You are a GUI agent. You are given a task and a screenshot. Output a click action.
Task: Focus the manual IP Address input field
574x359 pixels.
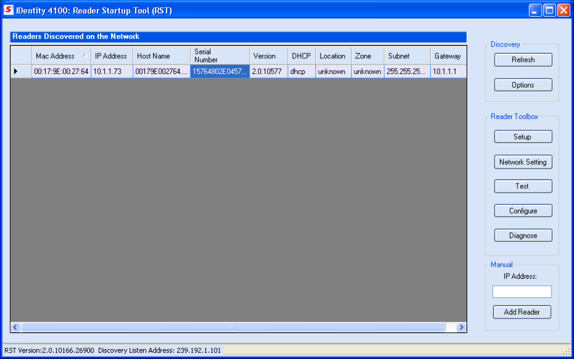[x=521, y=291]
